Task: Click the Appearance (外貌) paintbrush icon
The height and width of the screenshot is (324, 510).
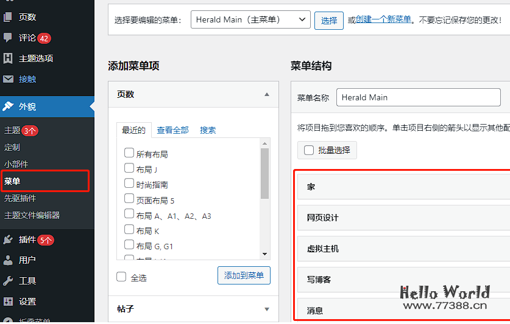Action: click(8, 106)
